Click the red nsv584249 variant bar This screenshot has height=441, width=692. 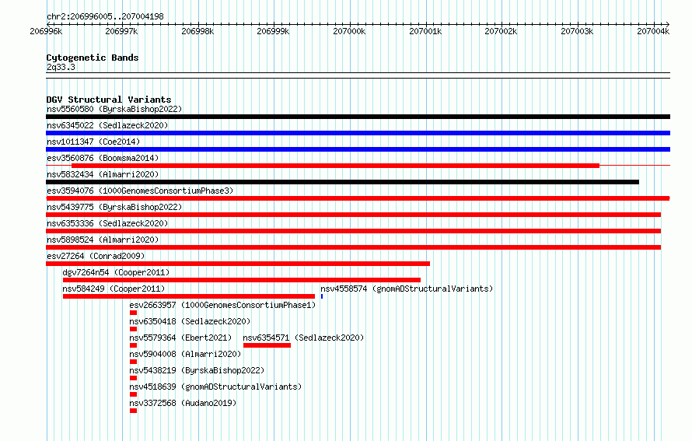189,296
